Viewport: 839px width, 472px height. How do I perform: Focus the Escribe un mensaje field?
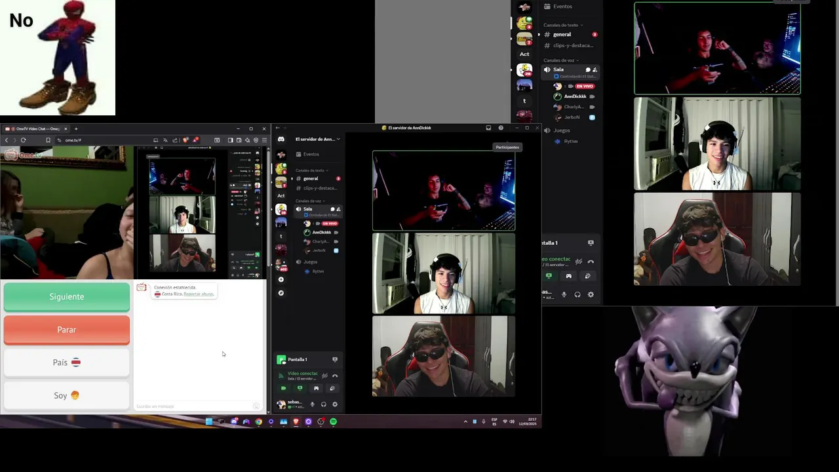click(193, 406)
